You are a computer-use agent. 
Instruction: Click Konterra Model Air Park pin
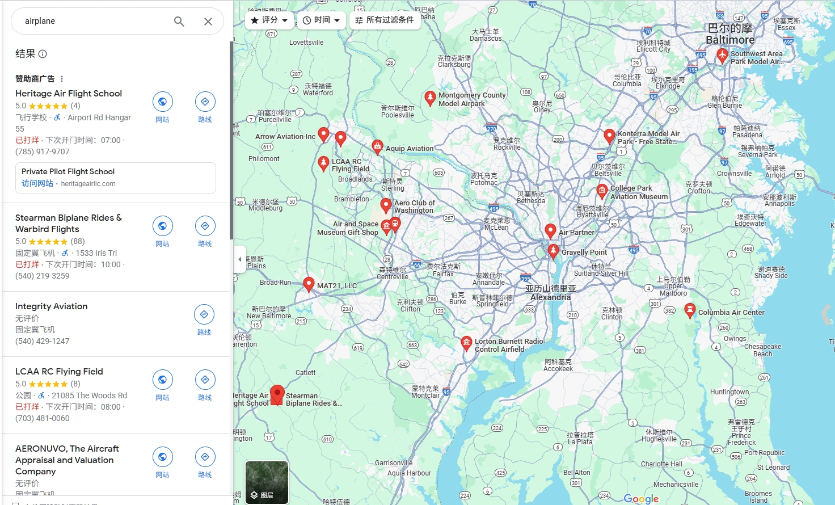click(609, 137)
